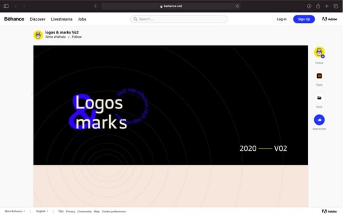Click the Follow link under the title

[77, 37]
